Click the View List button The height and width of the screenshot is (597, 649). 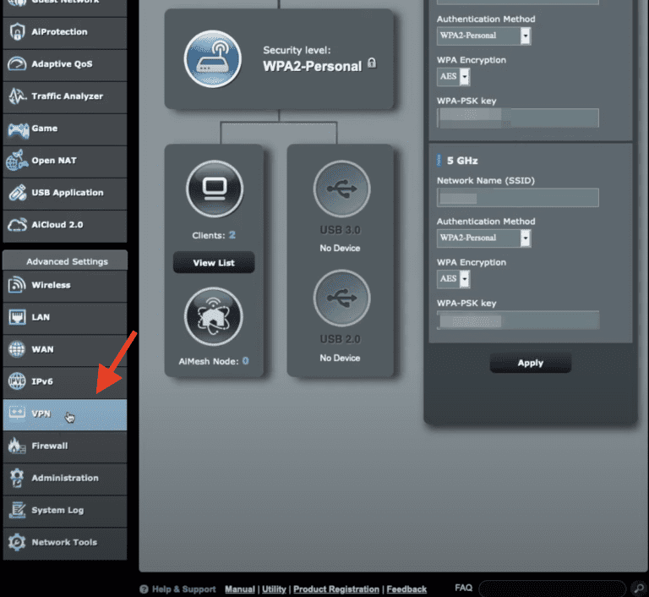pyautogui.click(x=214, y=263)
